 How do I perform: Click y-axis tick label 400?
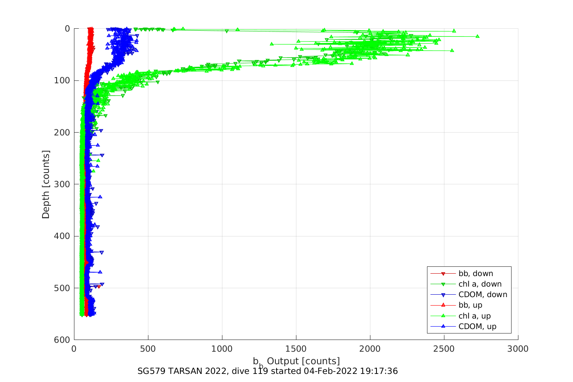coord(62,236)
